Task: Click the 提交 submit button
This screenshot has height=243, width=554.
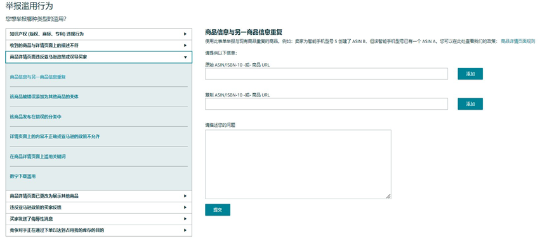Action: 218,210
